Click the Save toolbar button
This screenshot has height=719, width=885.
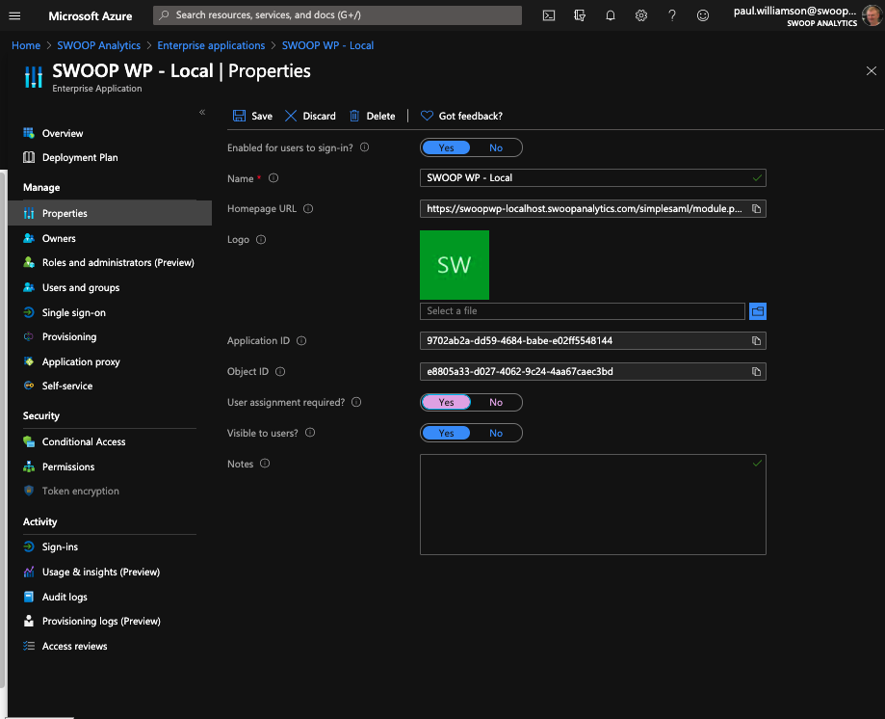pyautogui.click(x=252, y=116)
